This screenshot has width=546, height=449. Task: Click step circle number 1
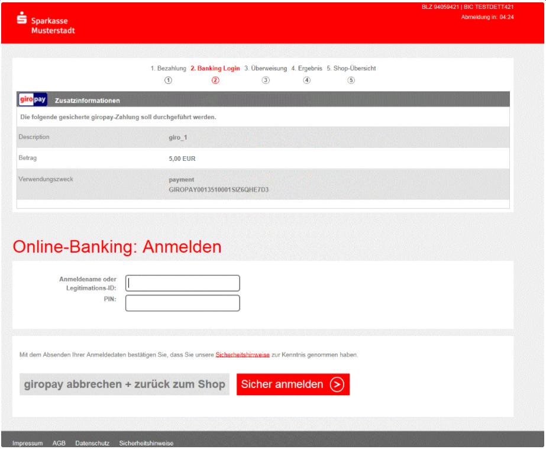click(168, 80)
